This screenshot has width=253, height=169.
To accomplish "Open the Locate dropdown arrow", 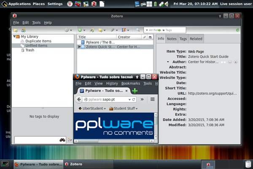I will coord(128,30).
